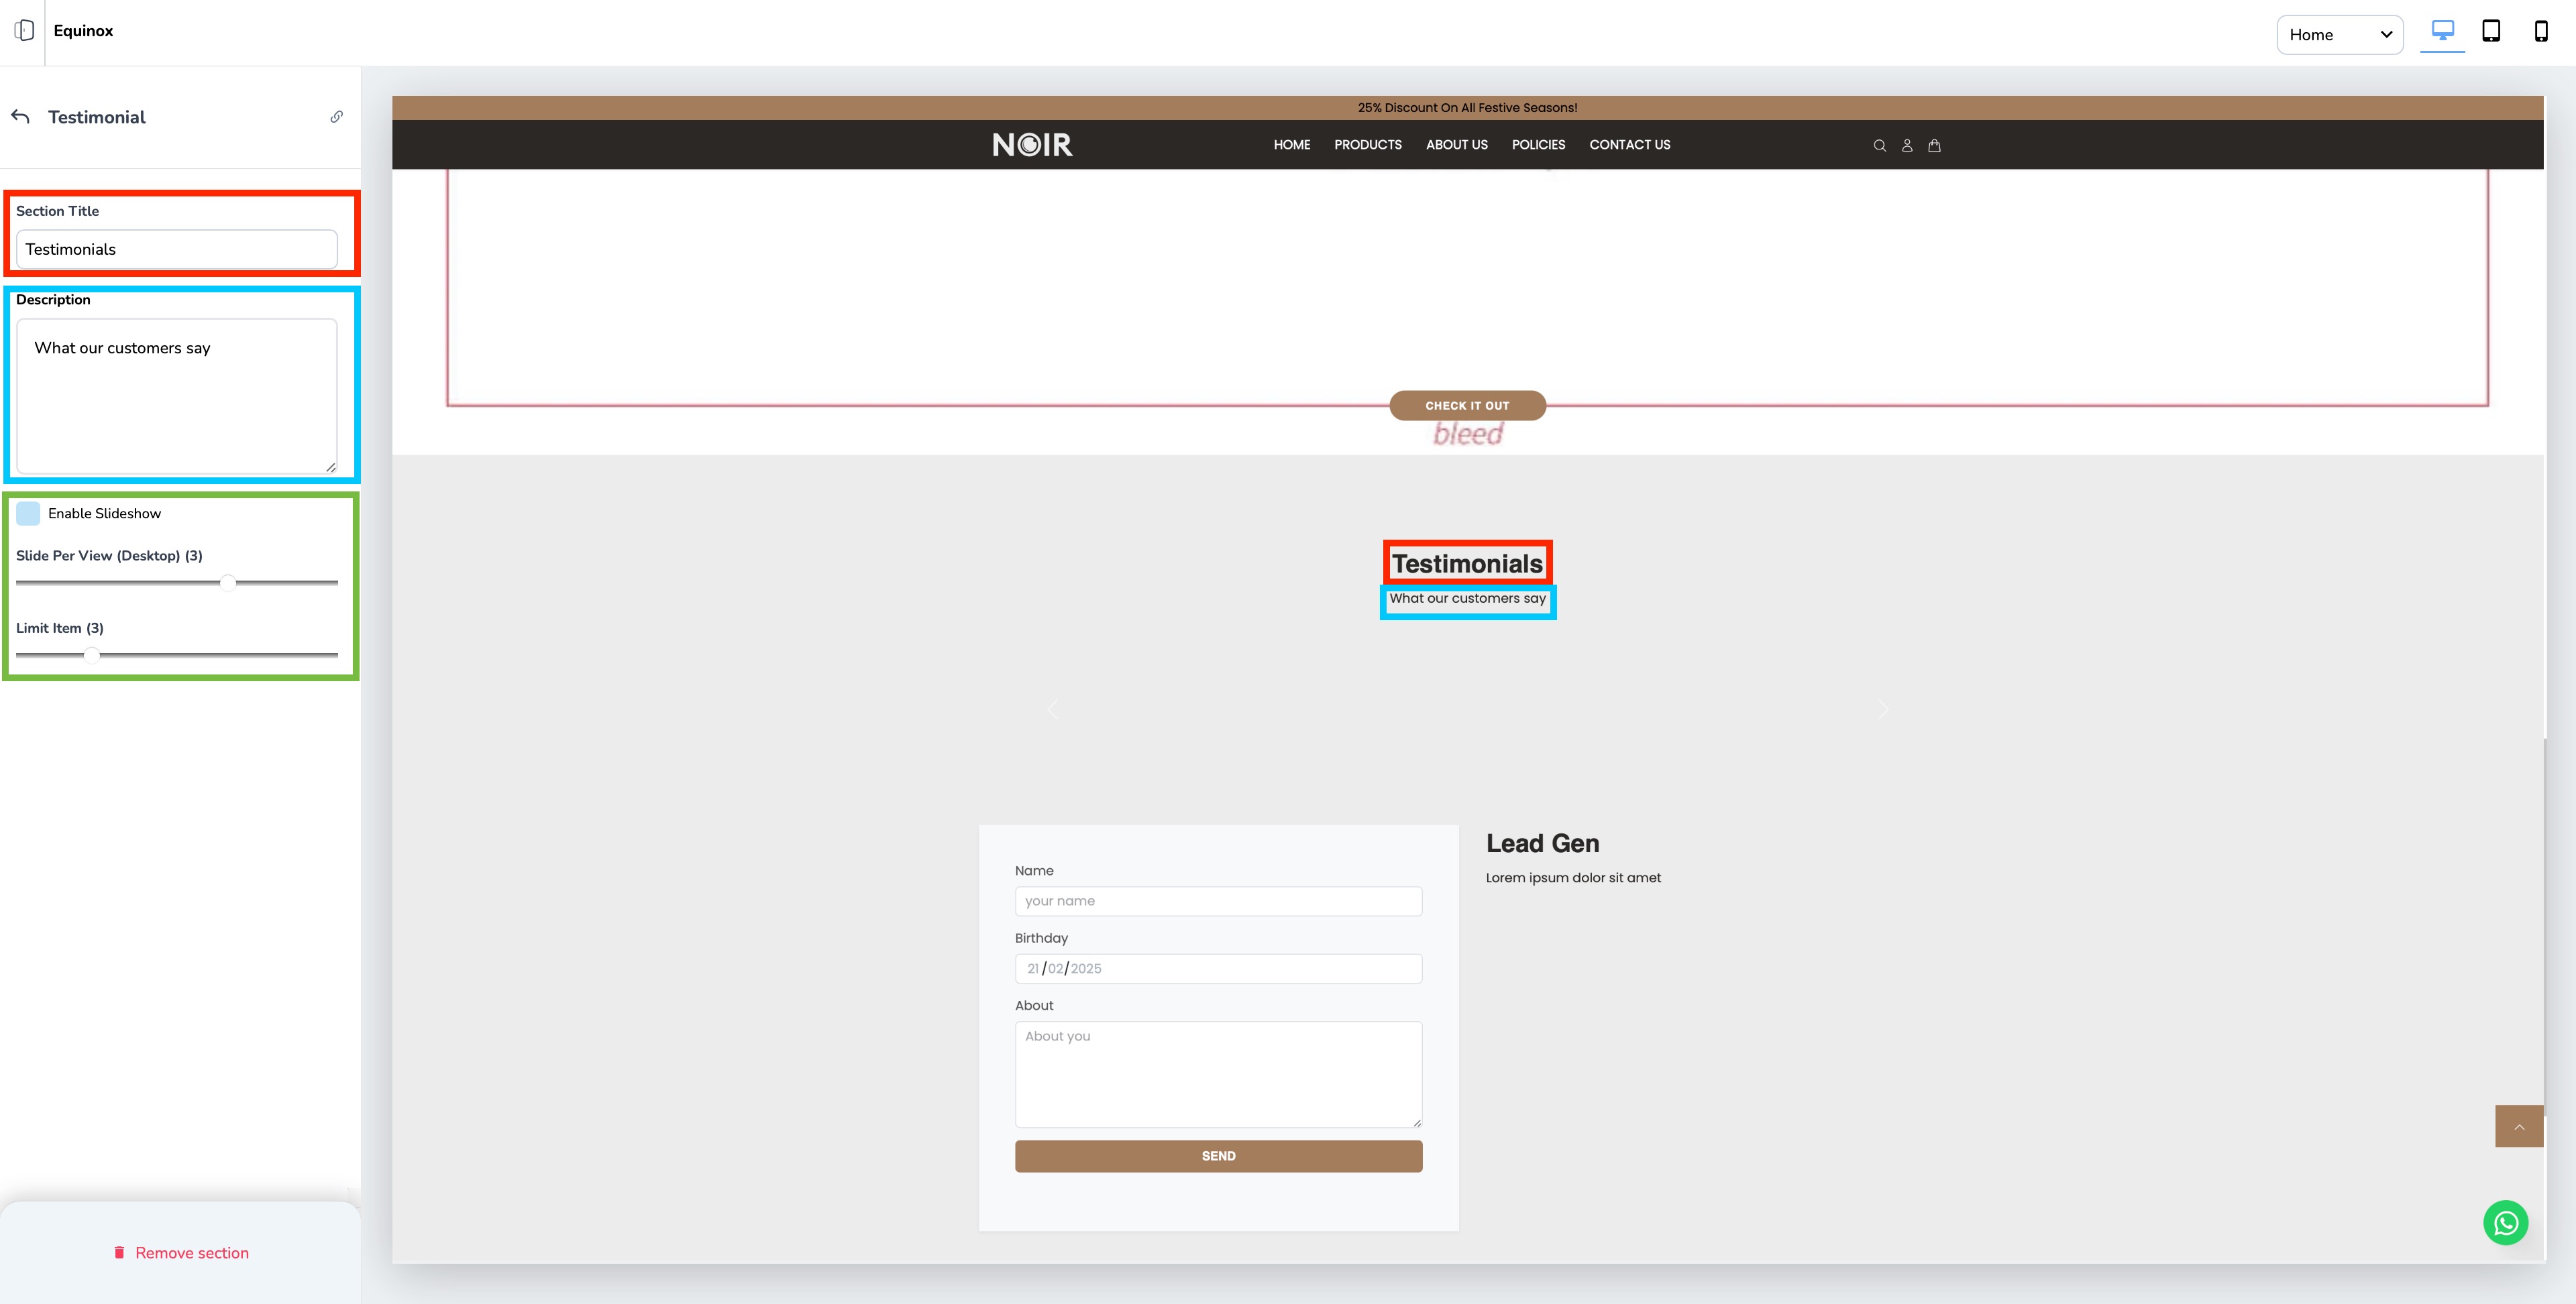Click the Slide Per View slider handle
This screenshot has height=1304, width=2576.
228,583
